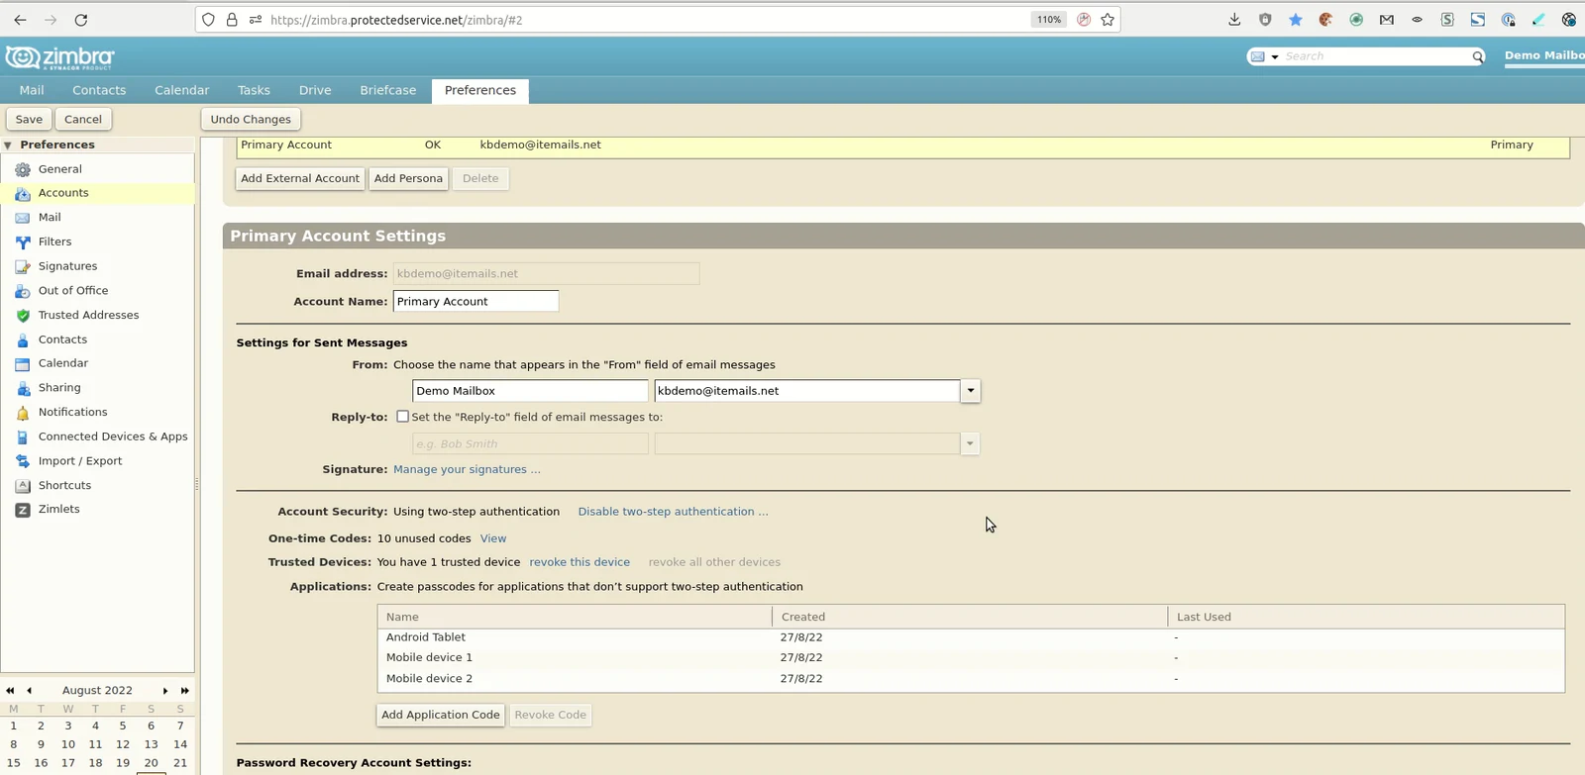View the one-time codes
The image size is (1585, 775).
493,538
